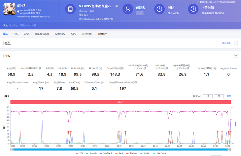Viewport: 241px width, 156px height.
Task: Click the Stutter value 1.1
Action: pos(206,74)
